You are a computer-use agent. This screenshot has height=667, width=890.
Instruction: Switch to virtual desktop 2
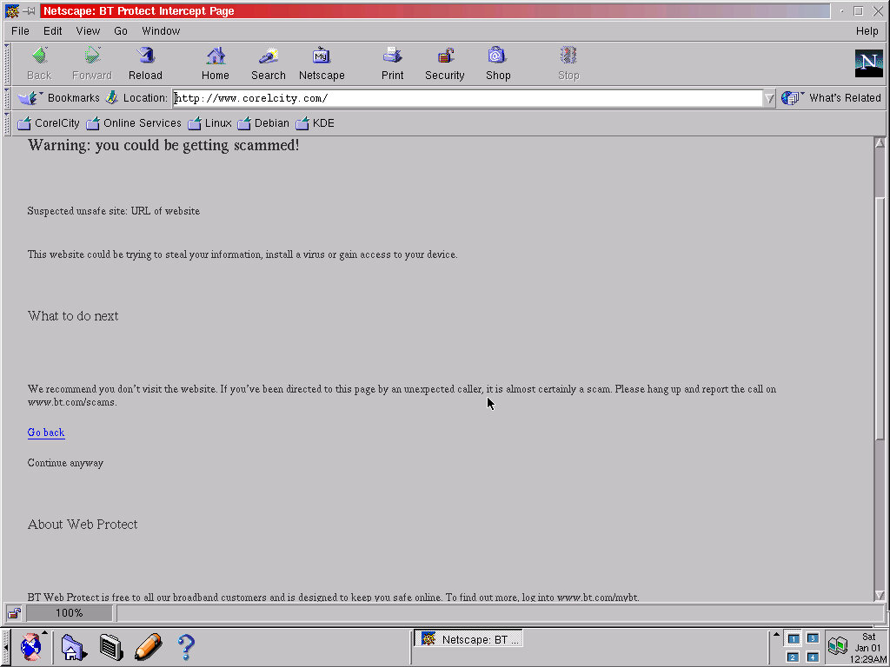pyautogui.click(x=792, y=657)
